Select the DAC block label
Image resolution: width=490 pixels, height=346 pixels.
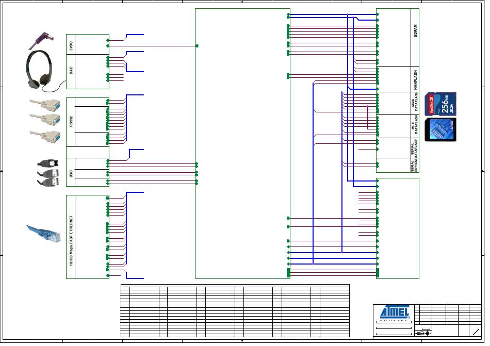(x=71, y=70)
